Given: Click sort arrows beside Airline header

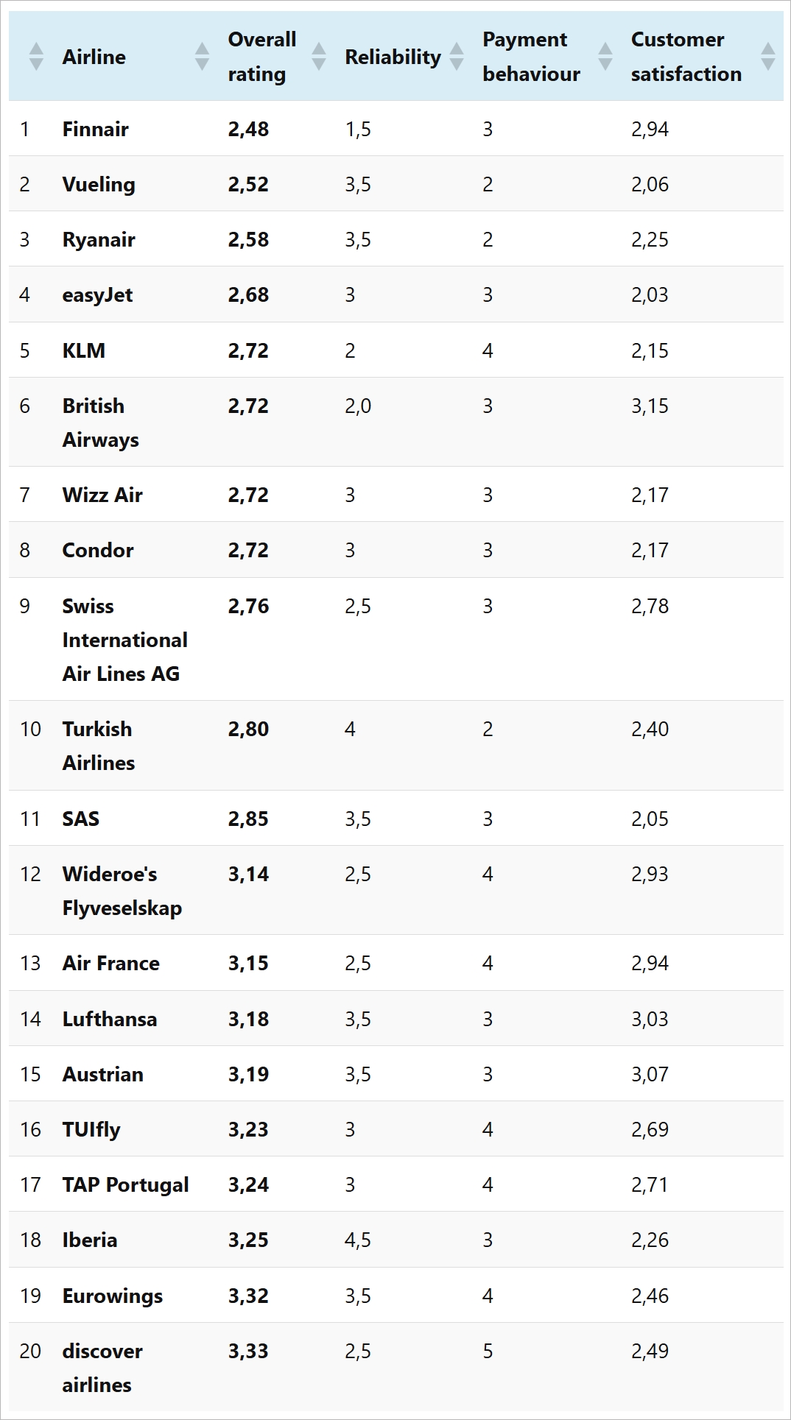Looking at the screenshot, I should click(x=202, y=57).
